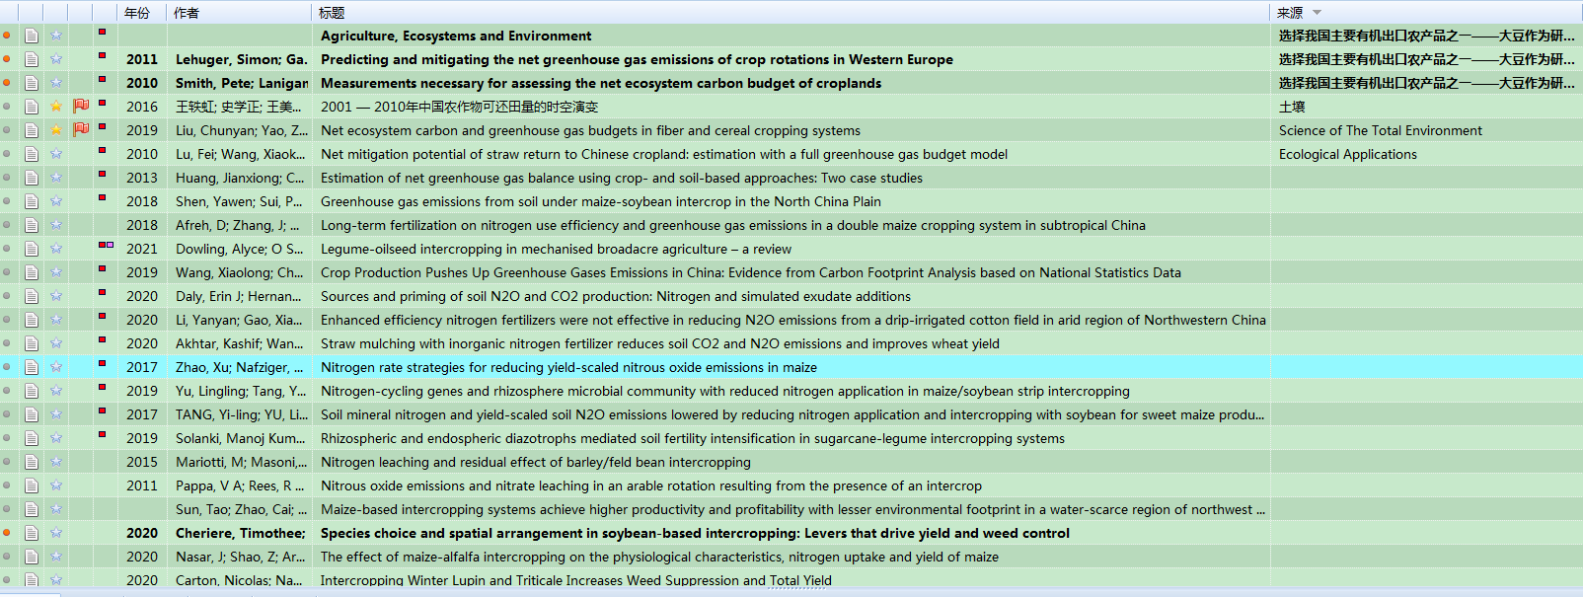
Task: Select 'Nitrogen leaching and residual effect' title
Action: click(x=536, y=462)
